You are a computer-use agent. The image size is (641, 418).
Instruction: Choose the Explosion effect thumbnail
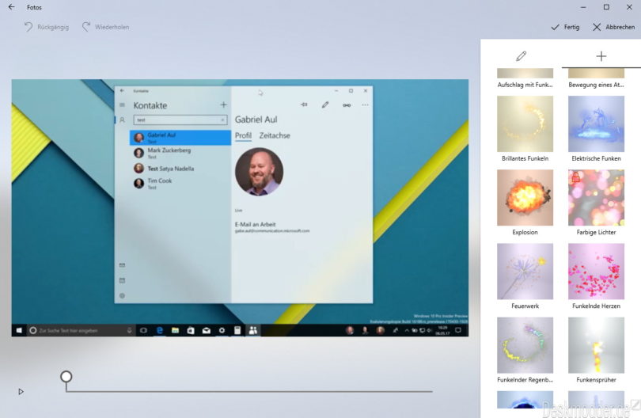coord(525,197)
